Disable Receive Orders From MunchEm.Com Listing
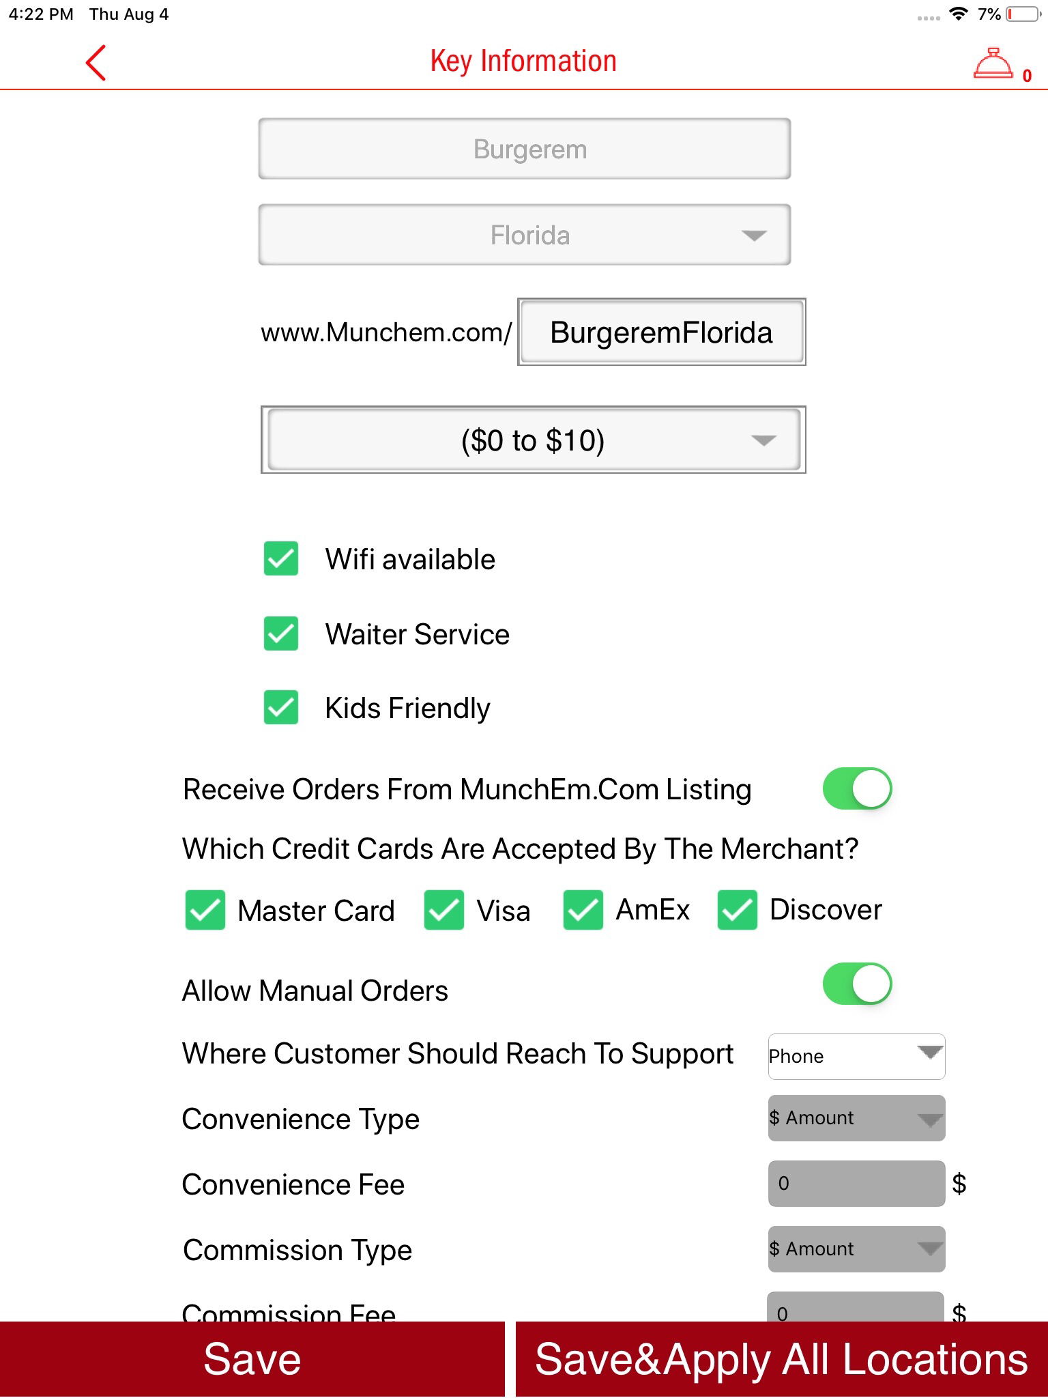 (x=857, y=789)
